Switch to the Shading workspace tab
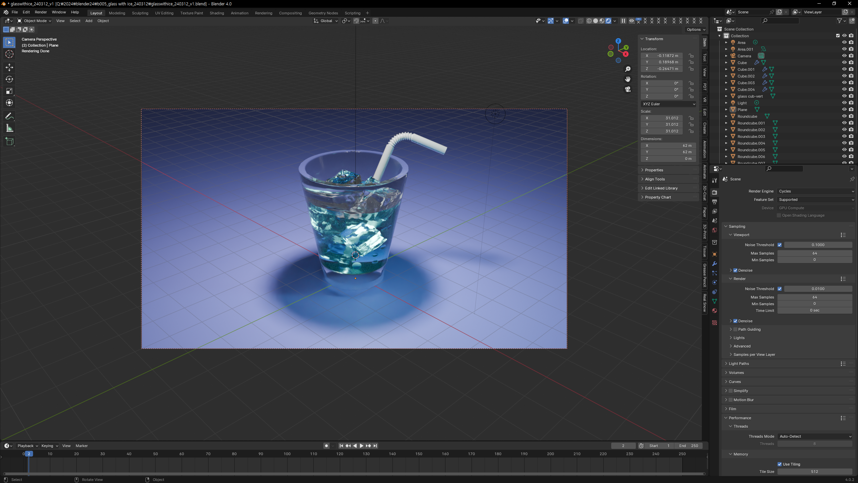The image size is (858, 483). click(x=217, y=13)
